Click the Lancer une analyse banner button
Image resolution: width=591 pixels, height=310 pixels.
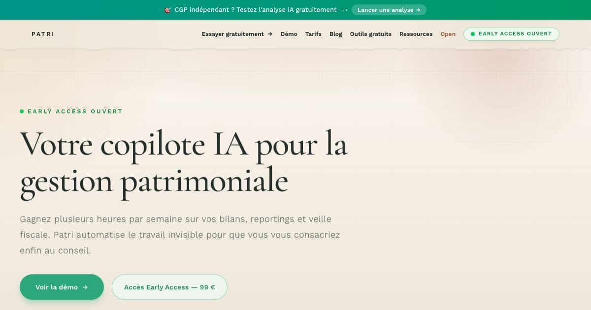point(389,10)
